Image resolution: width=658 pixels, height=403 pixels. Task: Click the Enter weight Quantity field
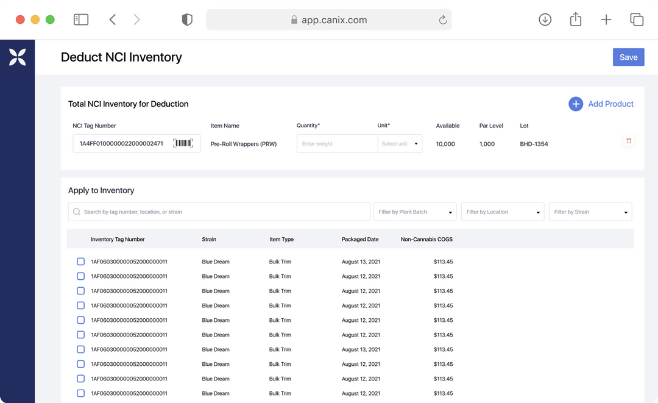[x=337, y=143]
